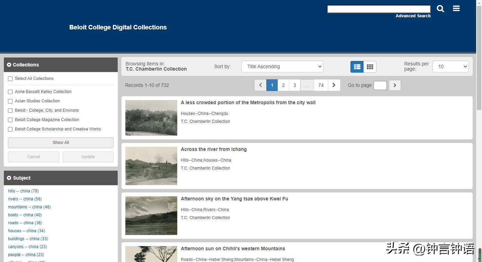Click 'Records 1-10 of 732' text
This screenshot has height=262, width=482.
[x=147, y=85]
